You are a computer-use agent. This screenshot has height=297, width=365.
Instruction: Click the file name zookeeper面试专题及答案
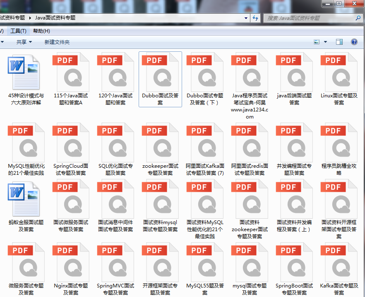[160, 169]
